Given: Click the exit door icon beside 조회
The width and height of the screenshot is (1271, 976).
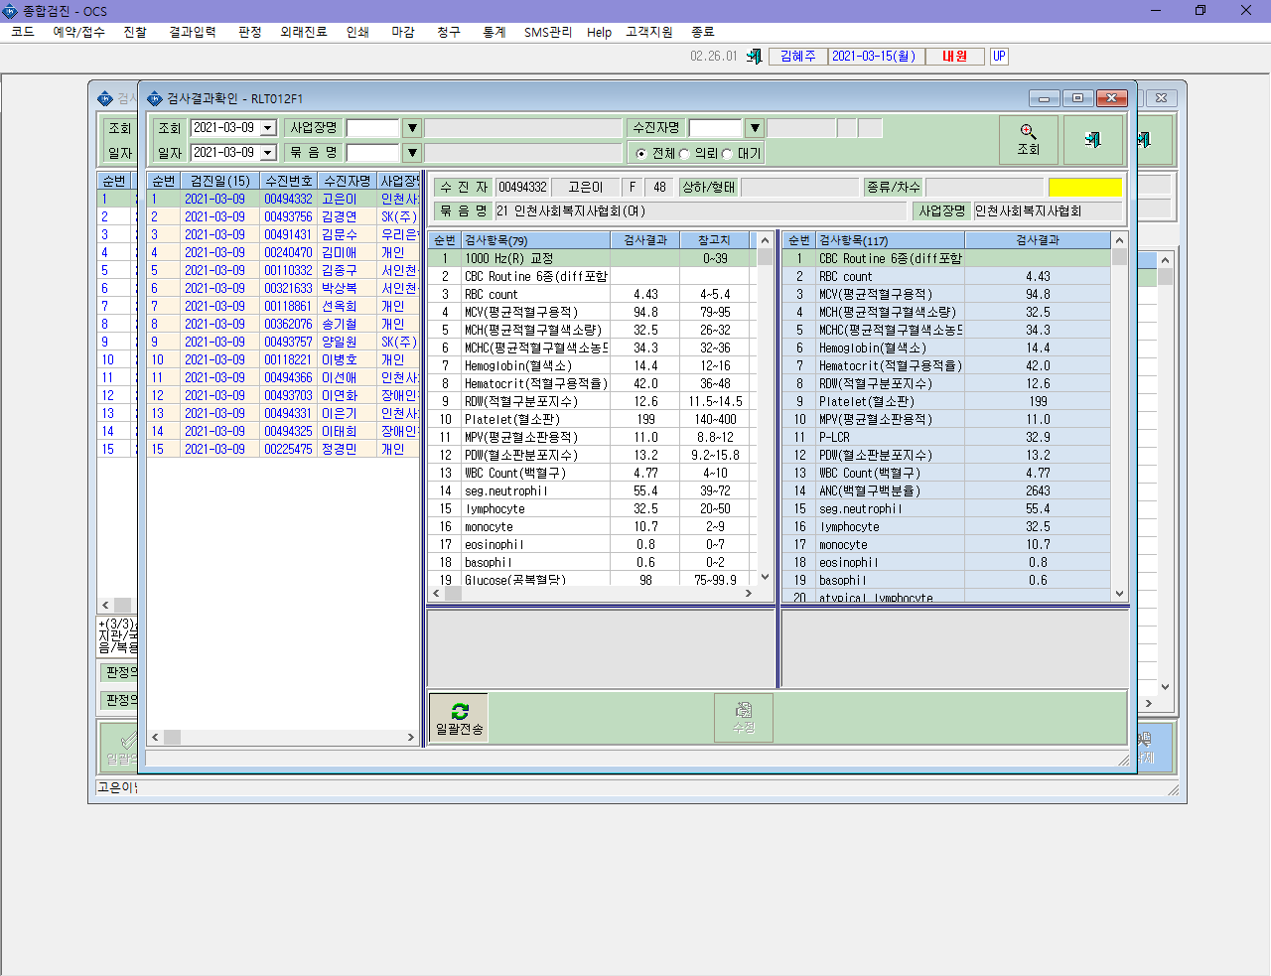Looking at the screenshot, I should 1093,140.
